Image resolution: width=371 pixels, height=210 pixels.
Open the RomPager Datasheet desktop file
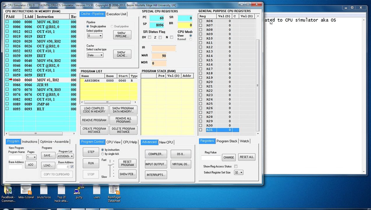(114, 194)
